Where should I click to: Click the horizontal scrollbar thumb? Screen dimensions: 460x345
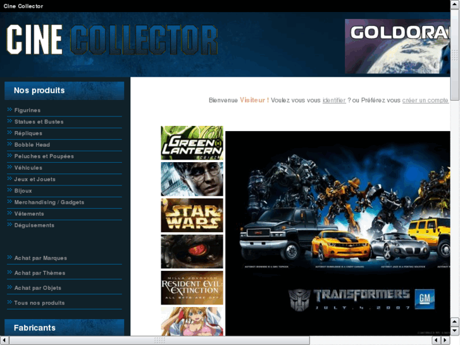[159, 341]
